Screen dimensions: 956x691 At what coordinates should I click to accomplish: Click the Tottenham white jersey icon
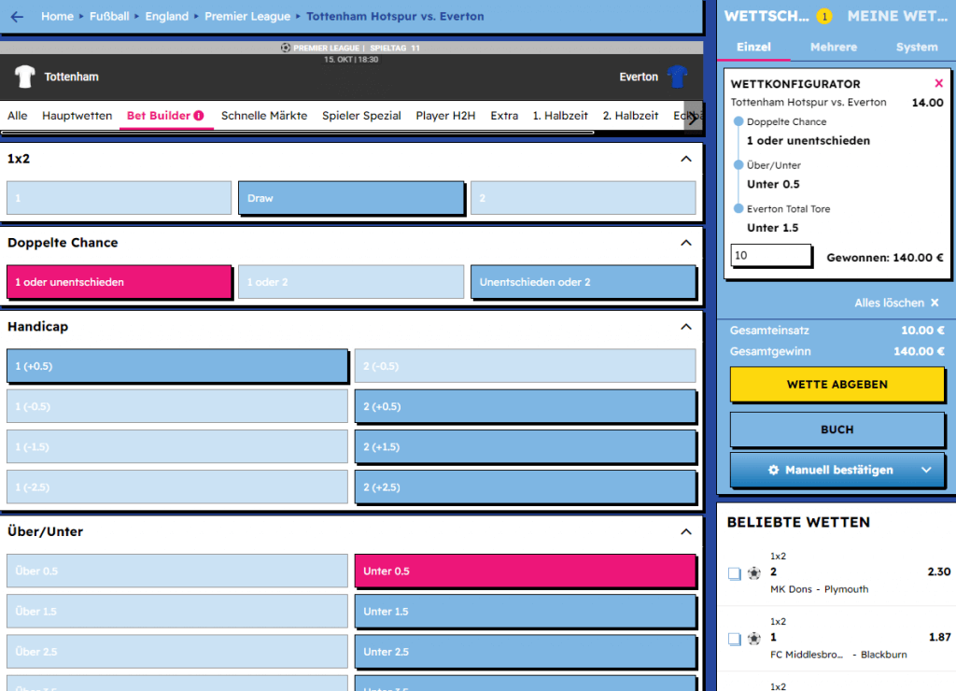[24, 77]
